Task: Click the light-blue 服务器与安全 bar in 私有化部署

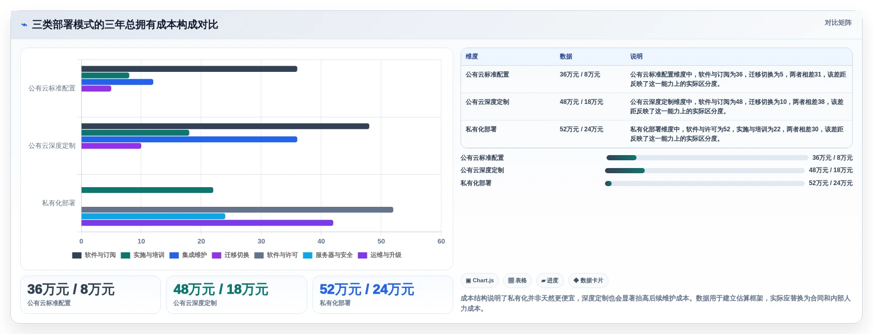Action: (153, 217)
